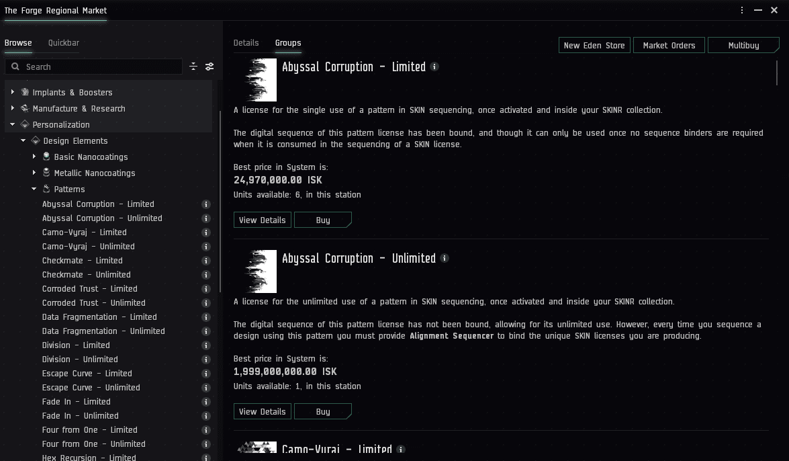Click info icon beside Camo-Vyraj - Limited heading
The image size is (789, 461).
tap(401, 450)
